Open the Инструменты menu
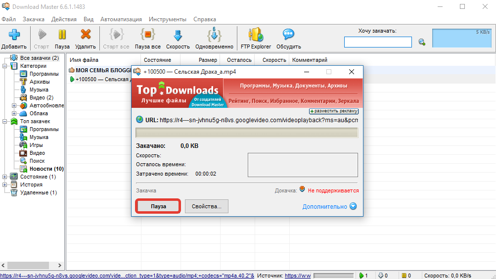The image size is (496, 279). pos(168,19)
